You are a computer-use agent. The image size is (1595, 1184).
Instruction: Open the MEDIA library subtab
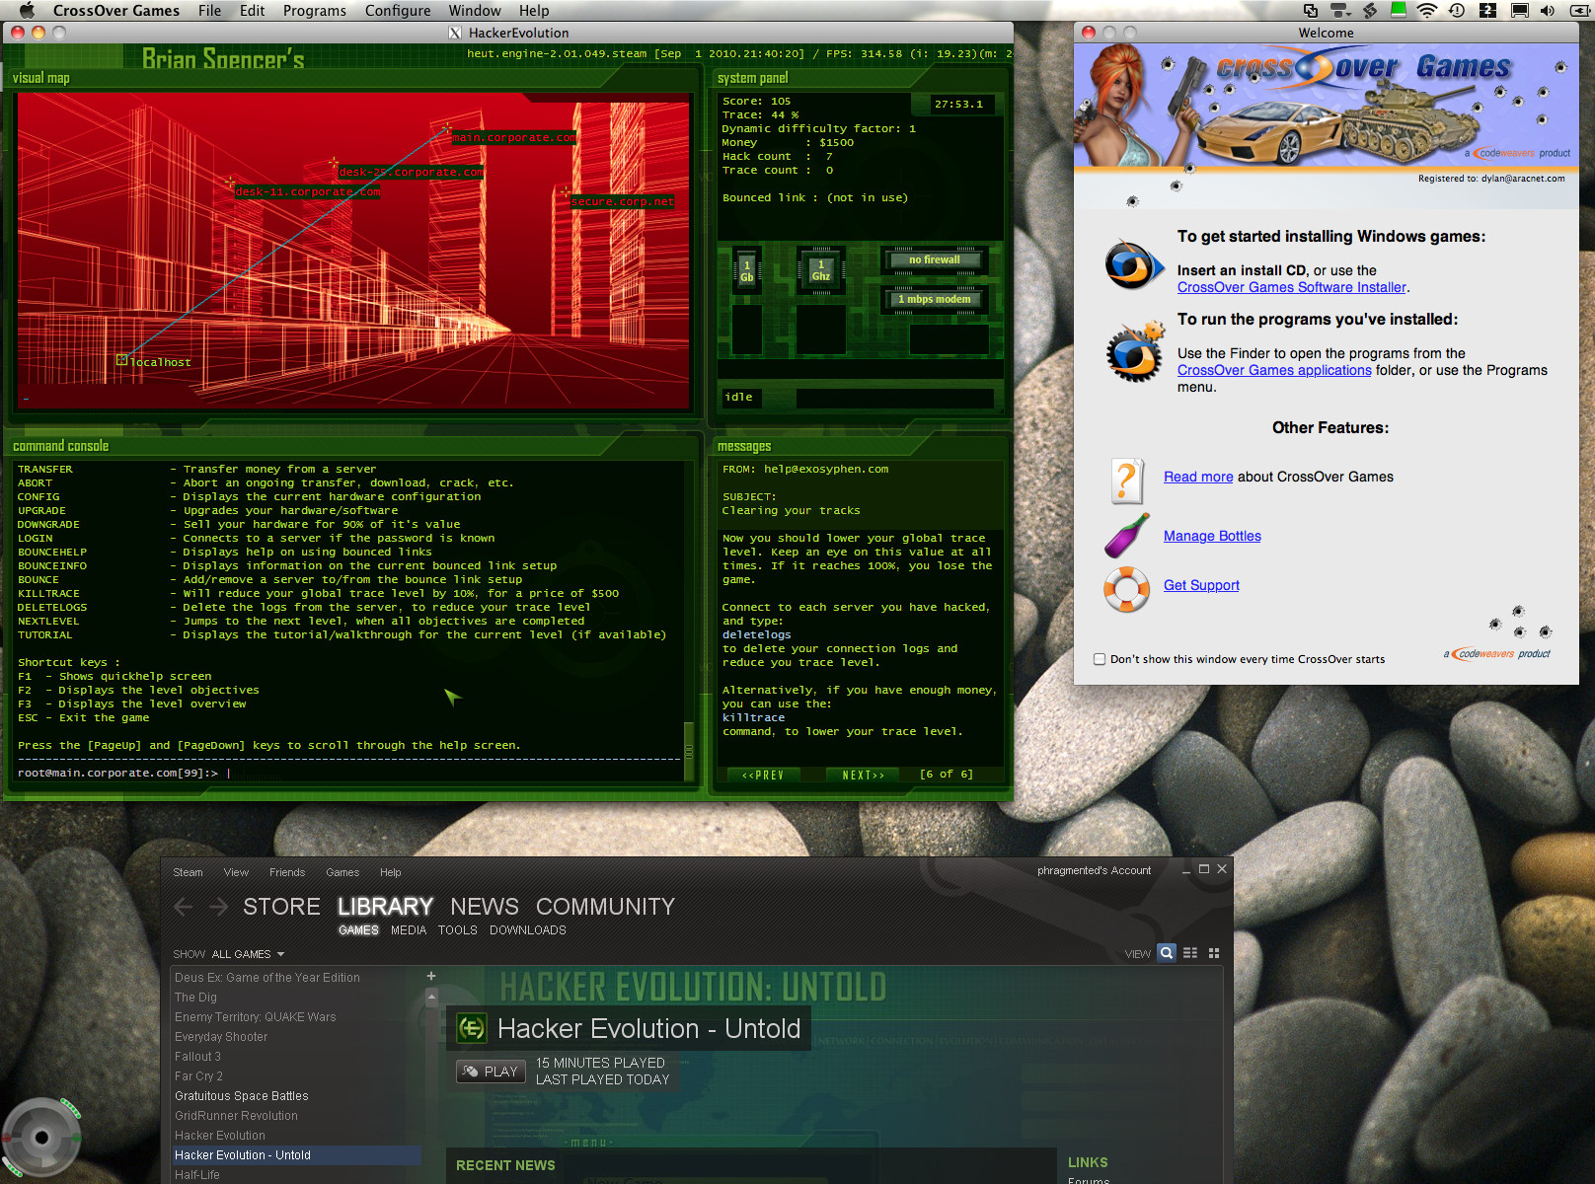pyautogui.click(x=409, y=929)
